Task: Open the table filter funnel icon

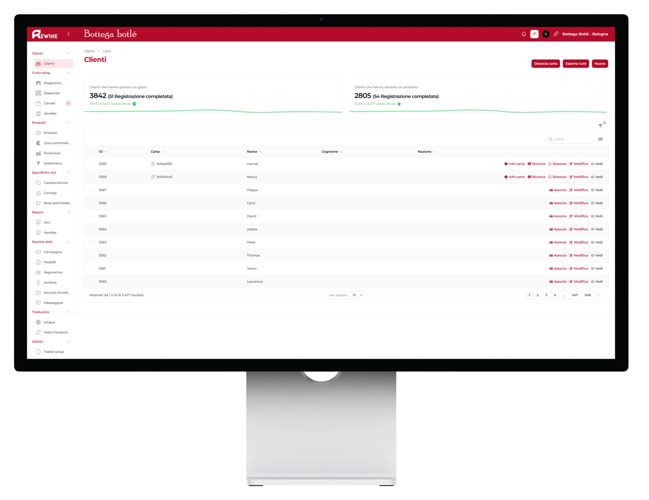Action: tap(600, 126)
